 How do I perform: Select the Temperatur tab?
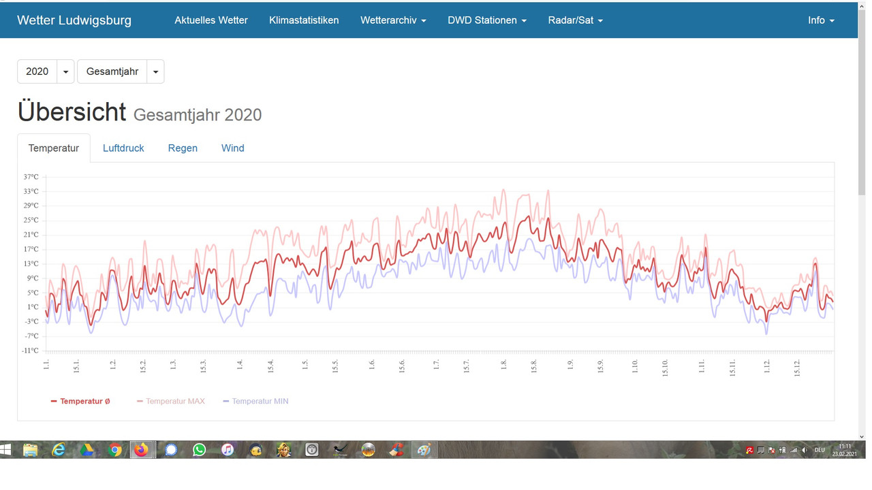(x=54, y=148)
